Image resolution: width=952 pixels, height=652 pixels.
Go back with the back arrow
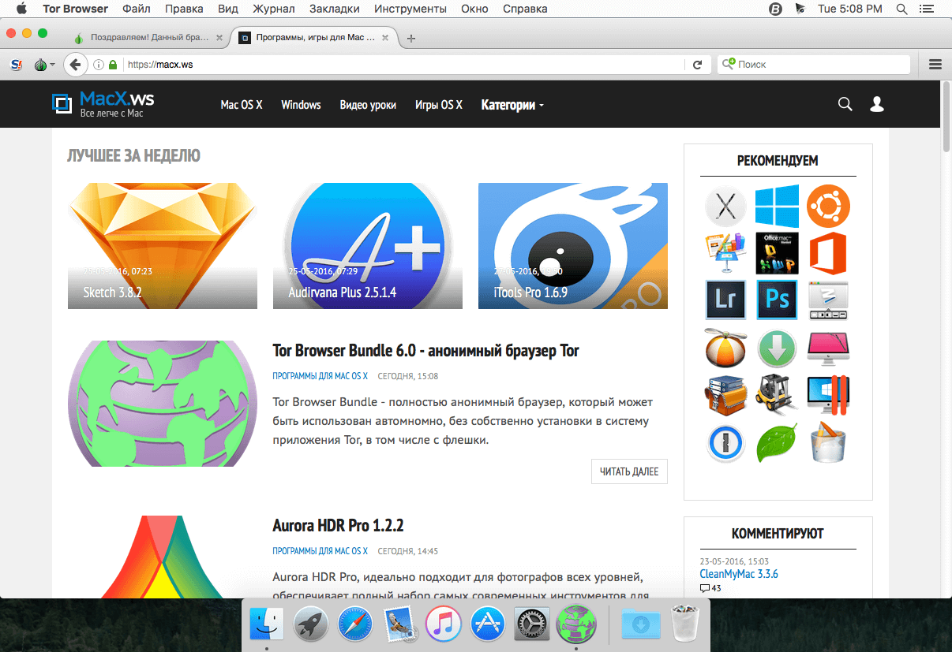[x=75, y=65]
